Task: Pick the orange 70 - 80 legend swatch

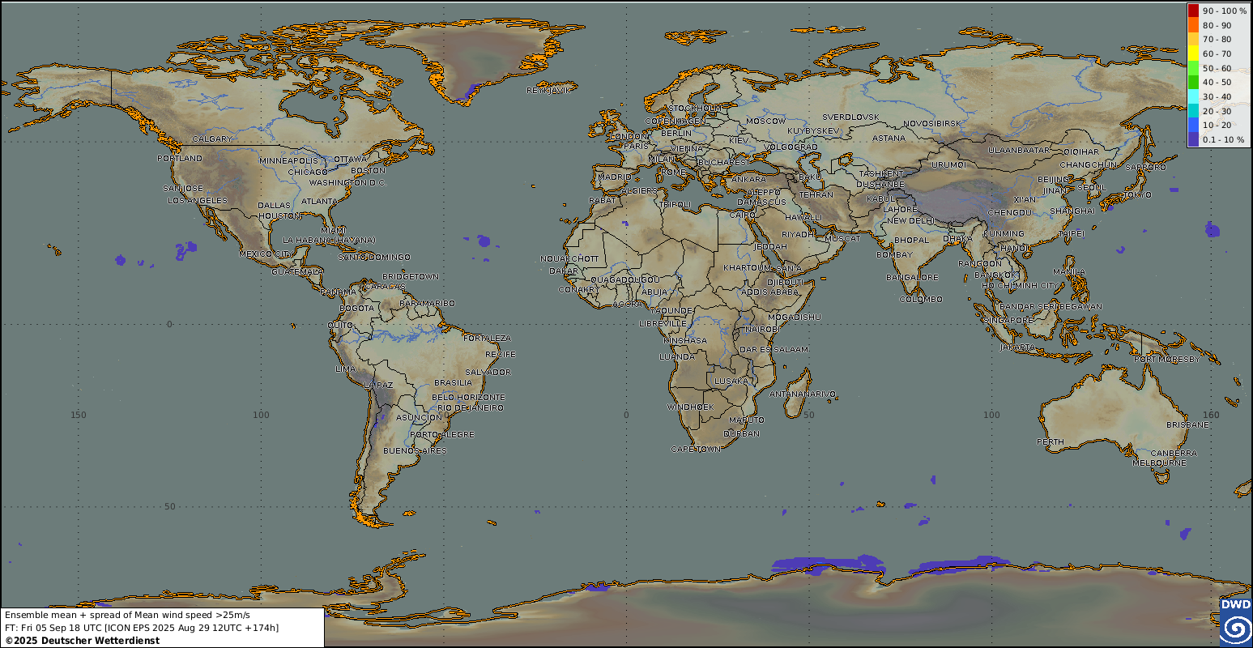Action: click(x=1193, y=40)
